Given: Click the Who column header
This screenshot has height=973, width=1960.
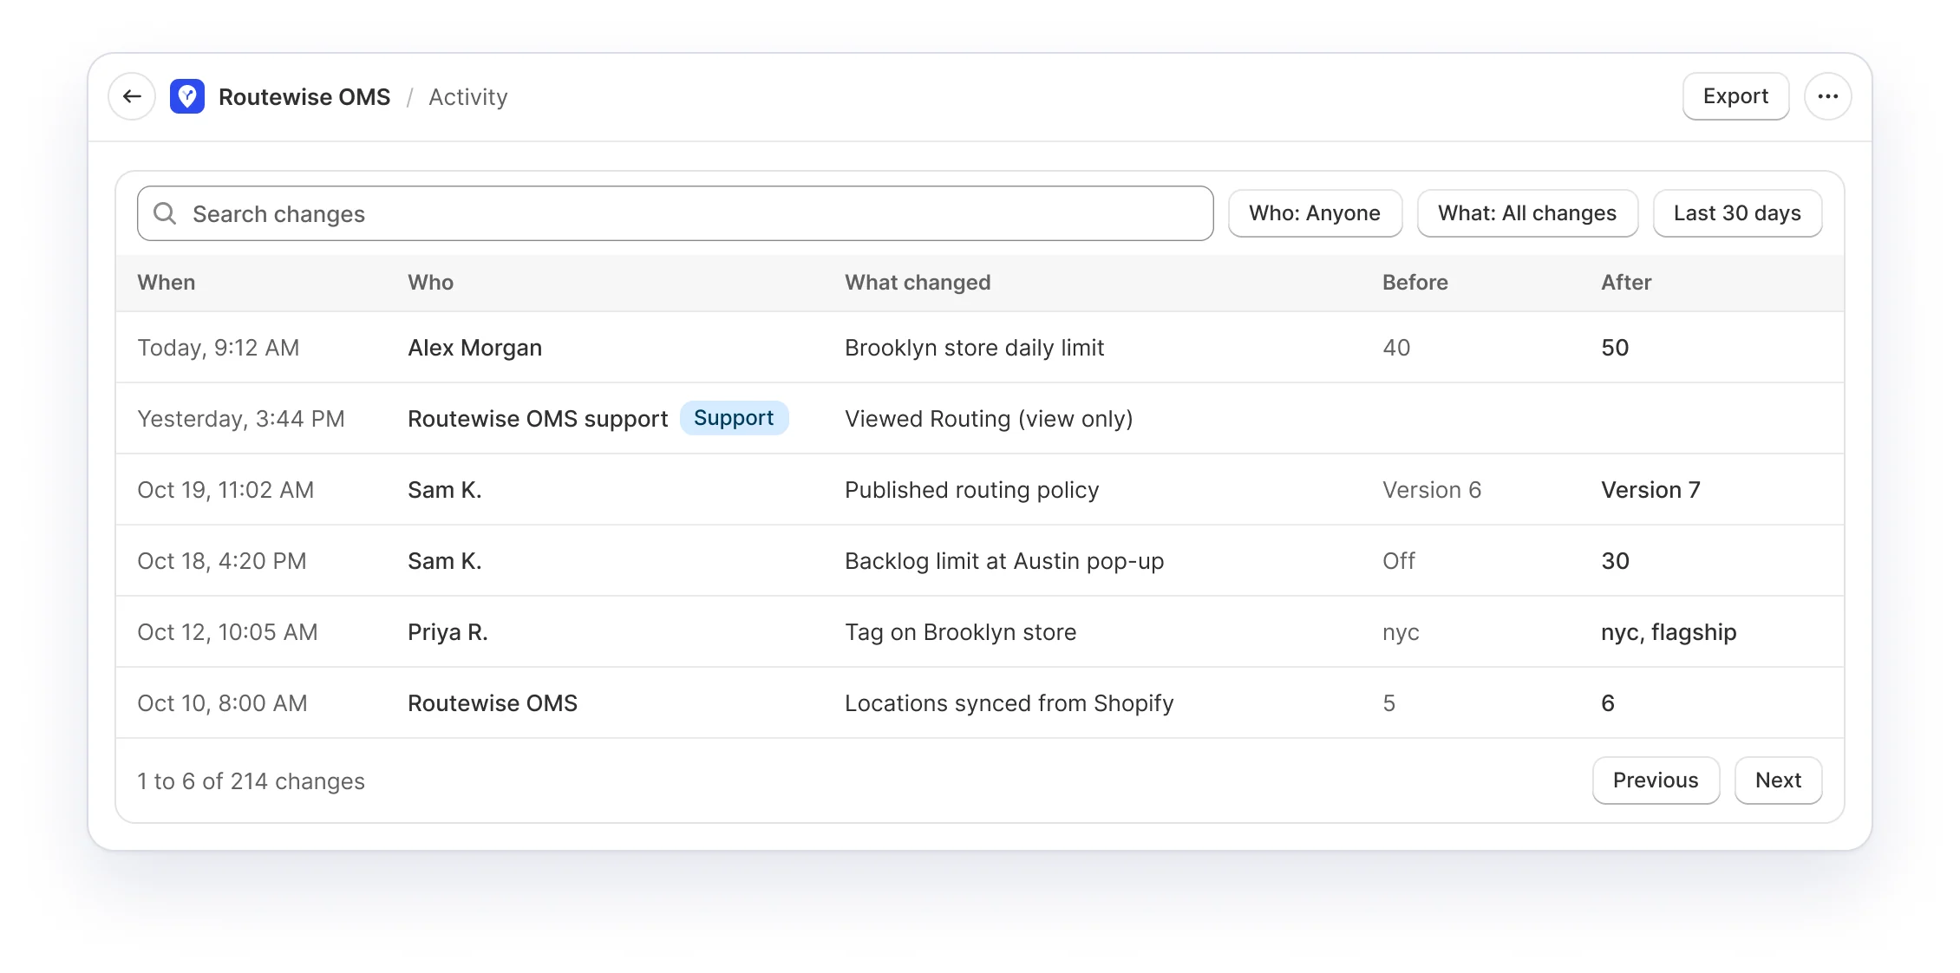Looking at the screenshot, I should click(x=431, y=283).
